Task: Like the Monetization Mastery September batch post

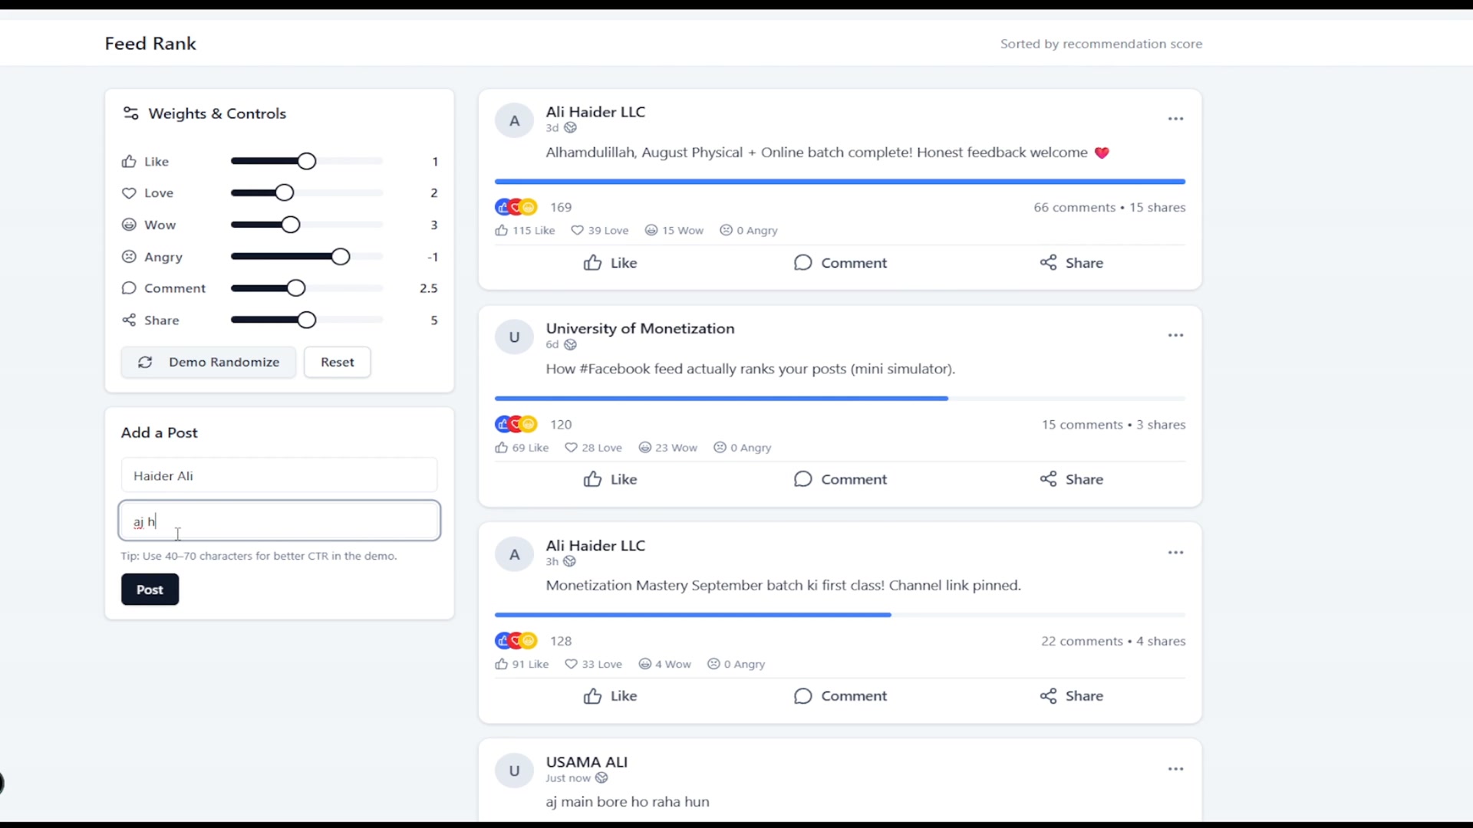Action: tap(610, 696)
